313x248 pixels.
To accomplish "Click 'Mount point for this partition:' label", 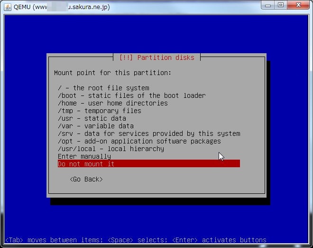I will (113, 73).
